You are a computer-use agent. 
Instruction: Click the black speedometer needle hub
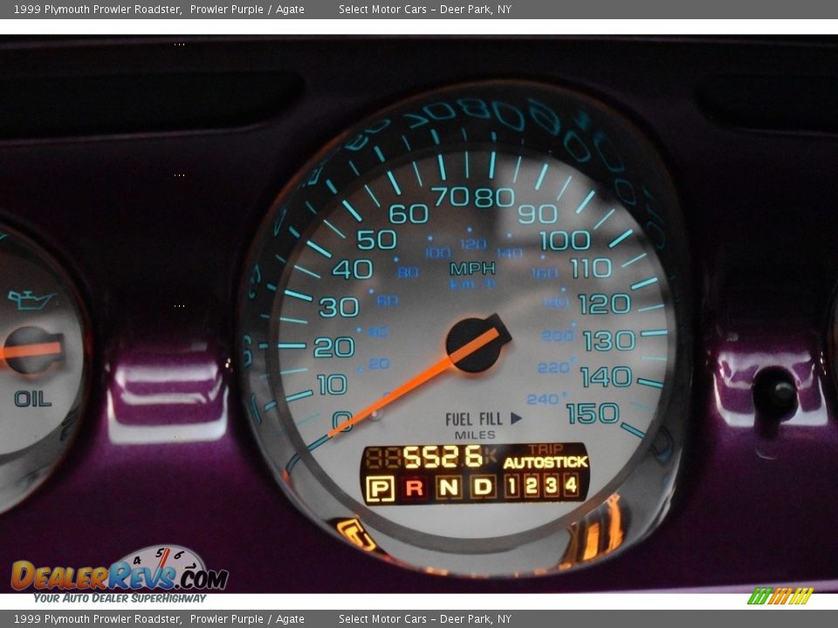(x=477, y=344)
